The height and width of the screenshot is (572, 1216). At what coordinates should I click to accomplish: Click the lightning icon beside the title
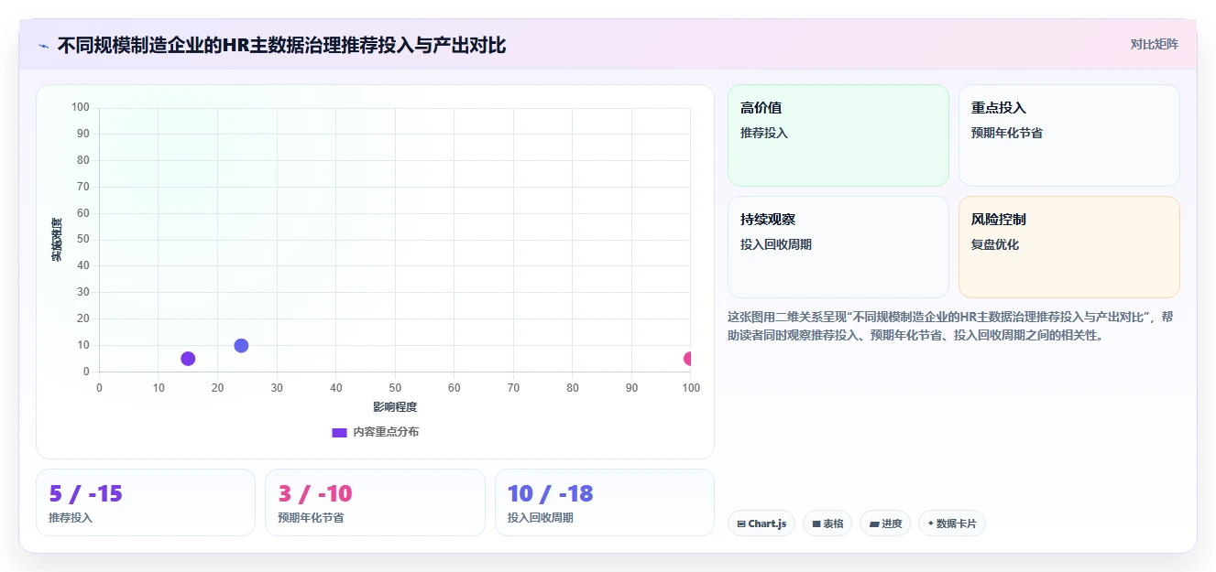pos(43,46)
